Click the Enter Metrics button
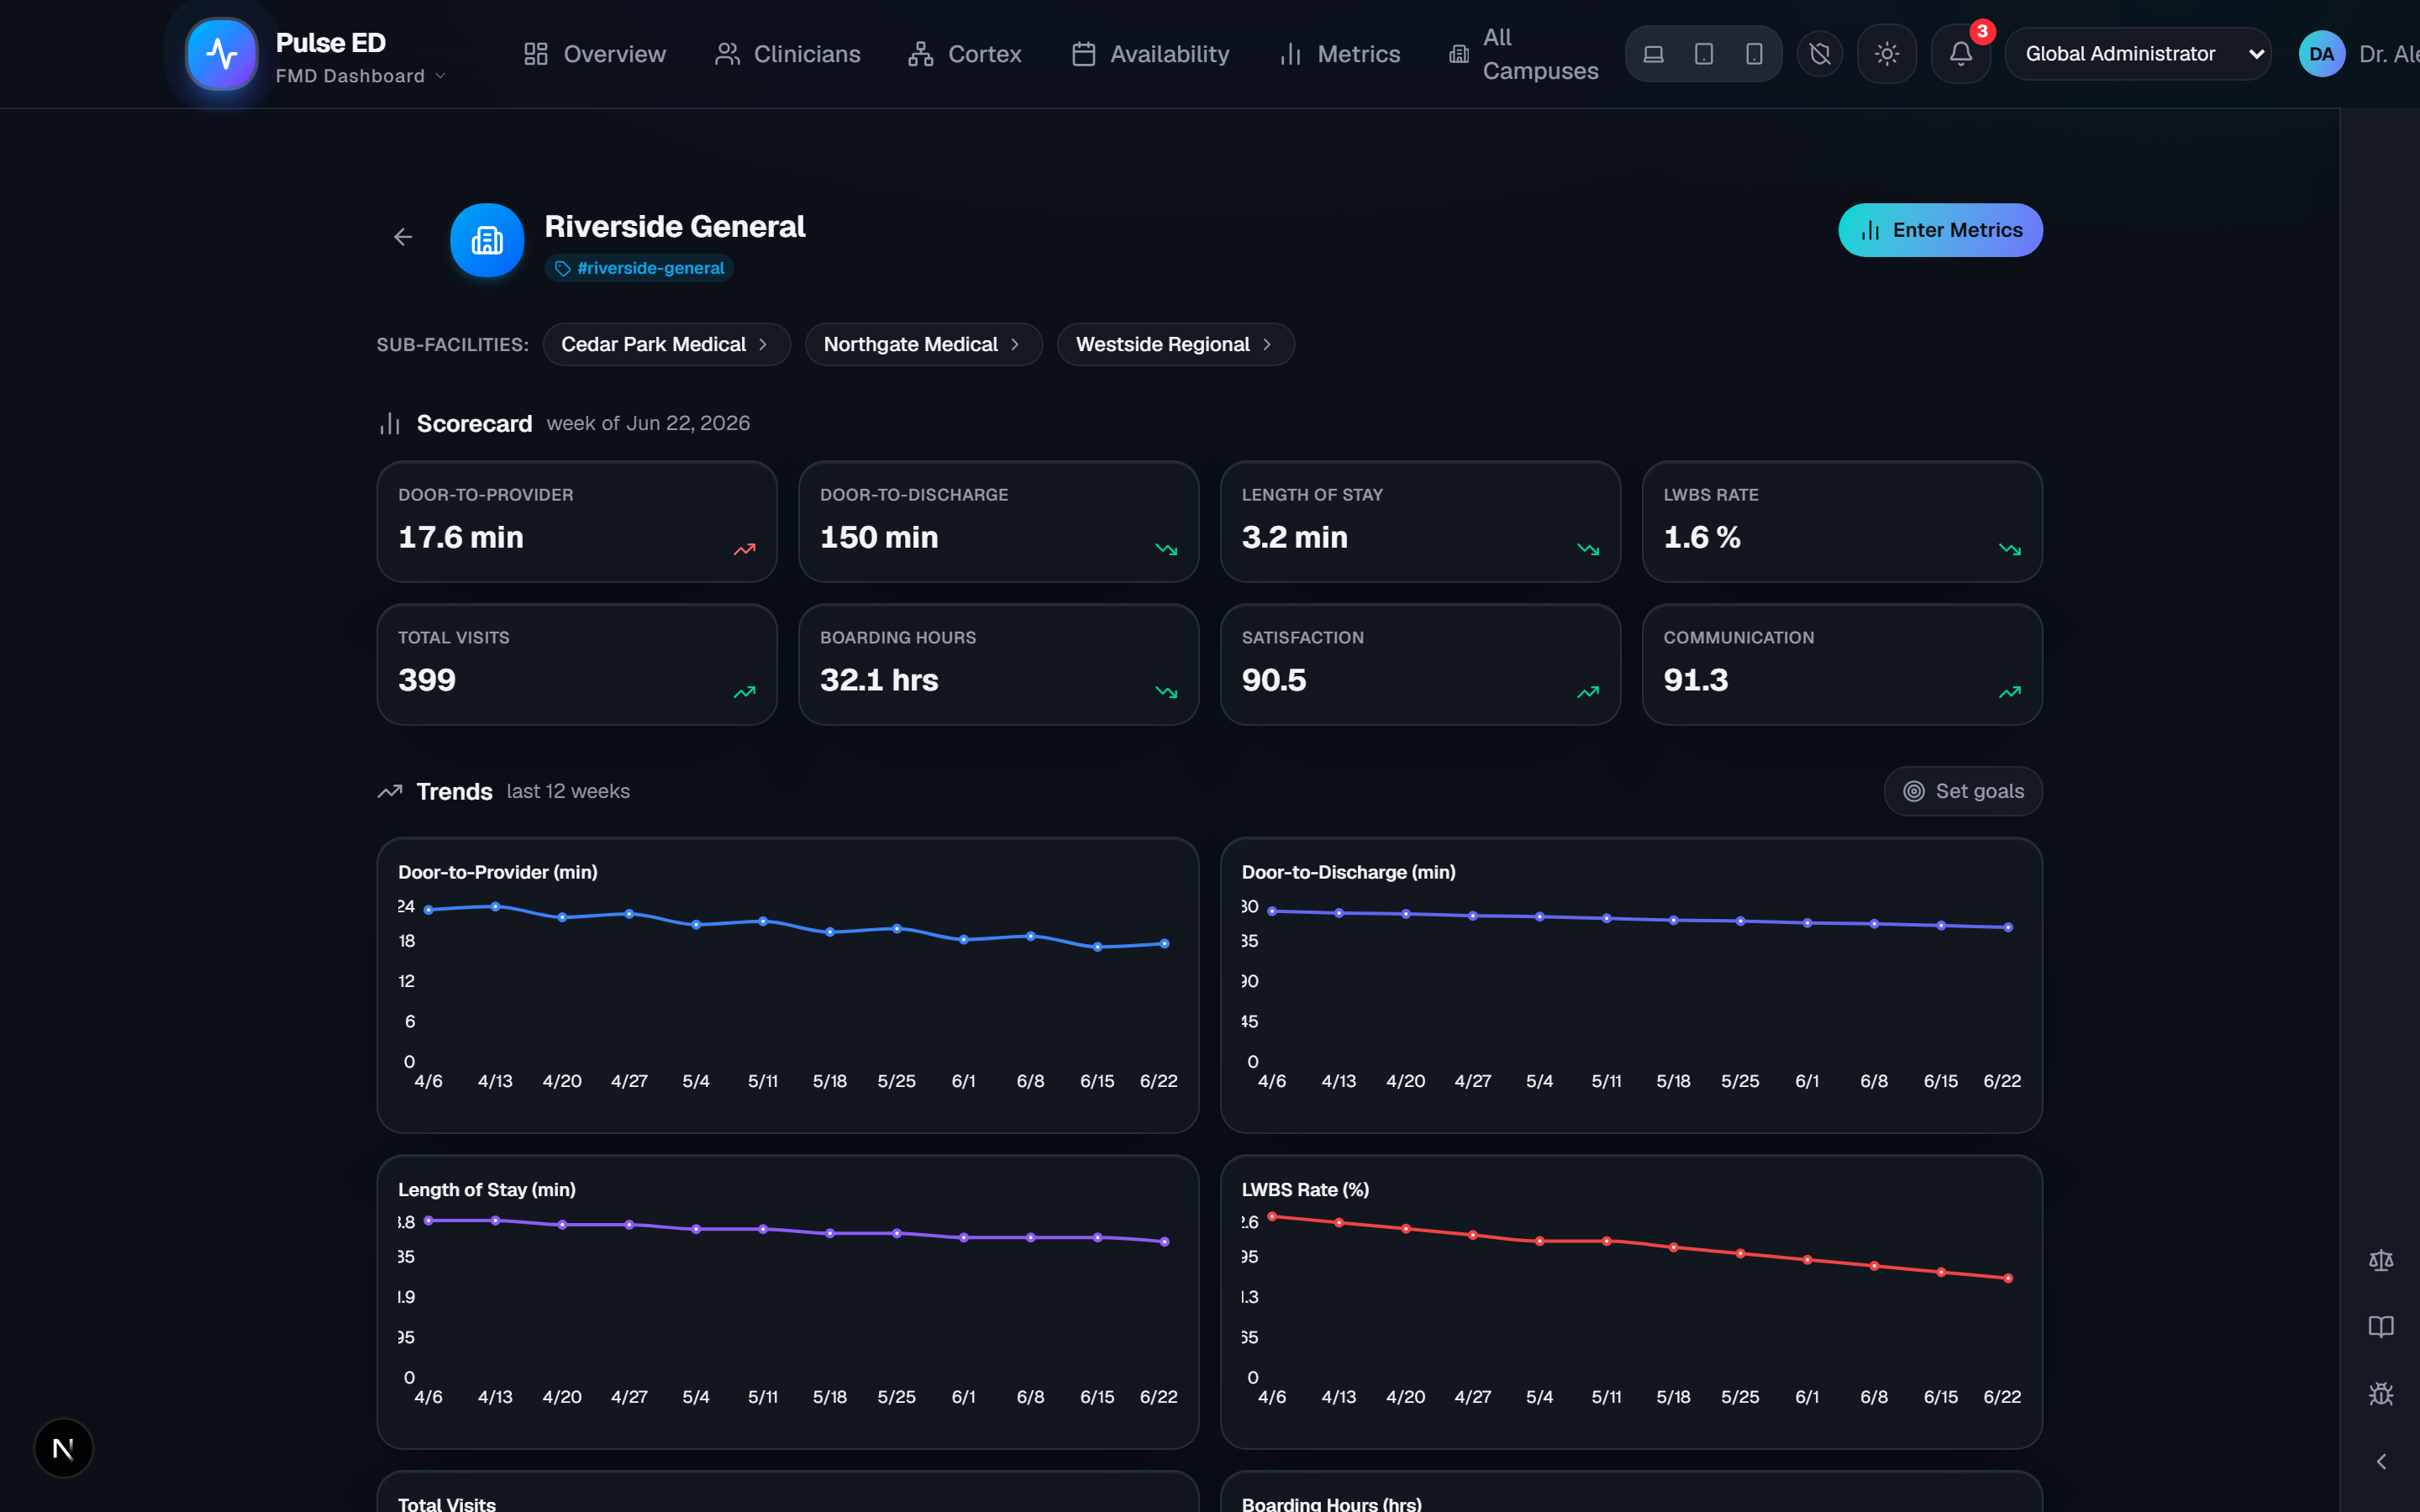The height and width of the screenshot is (1512, 2420). 1940,230
